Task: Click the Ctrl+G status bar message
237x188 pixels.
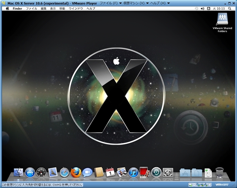Action: [42, 185]
